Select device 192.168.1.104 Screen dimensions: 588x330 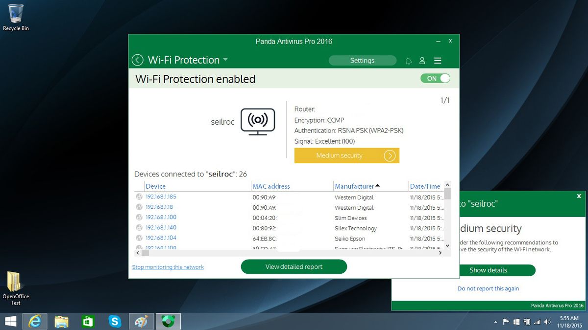pyautogui.click(x=161, y=238)
